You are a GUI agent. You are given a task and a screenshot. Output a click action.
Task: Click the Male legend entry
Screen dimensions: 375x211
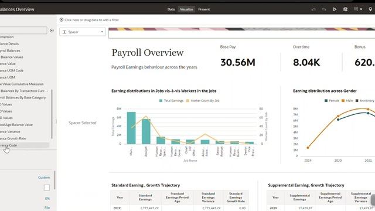[x=347, y=101]
